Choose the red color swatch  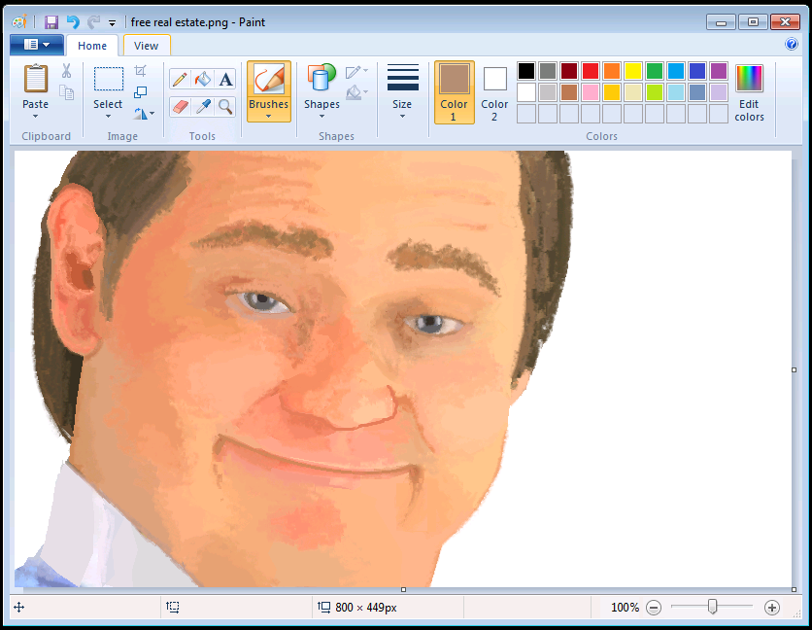591,71
